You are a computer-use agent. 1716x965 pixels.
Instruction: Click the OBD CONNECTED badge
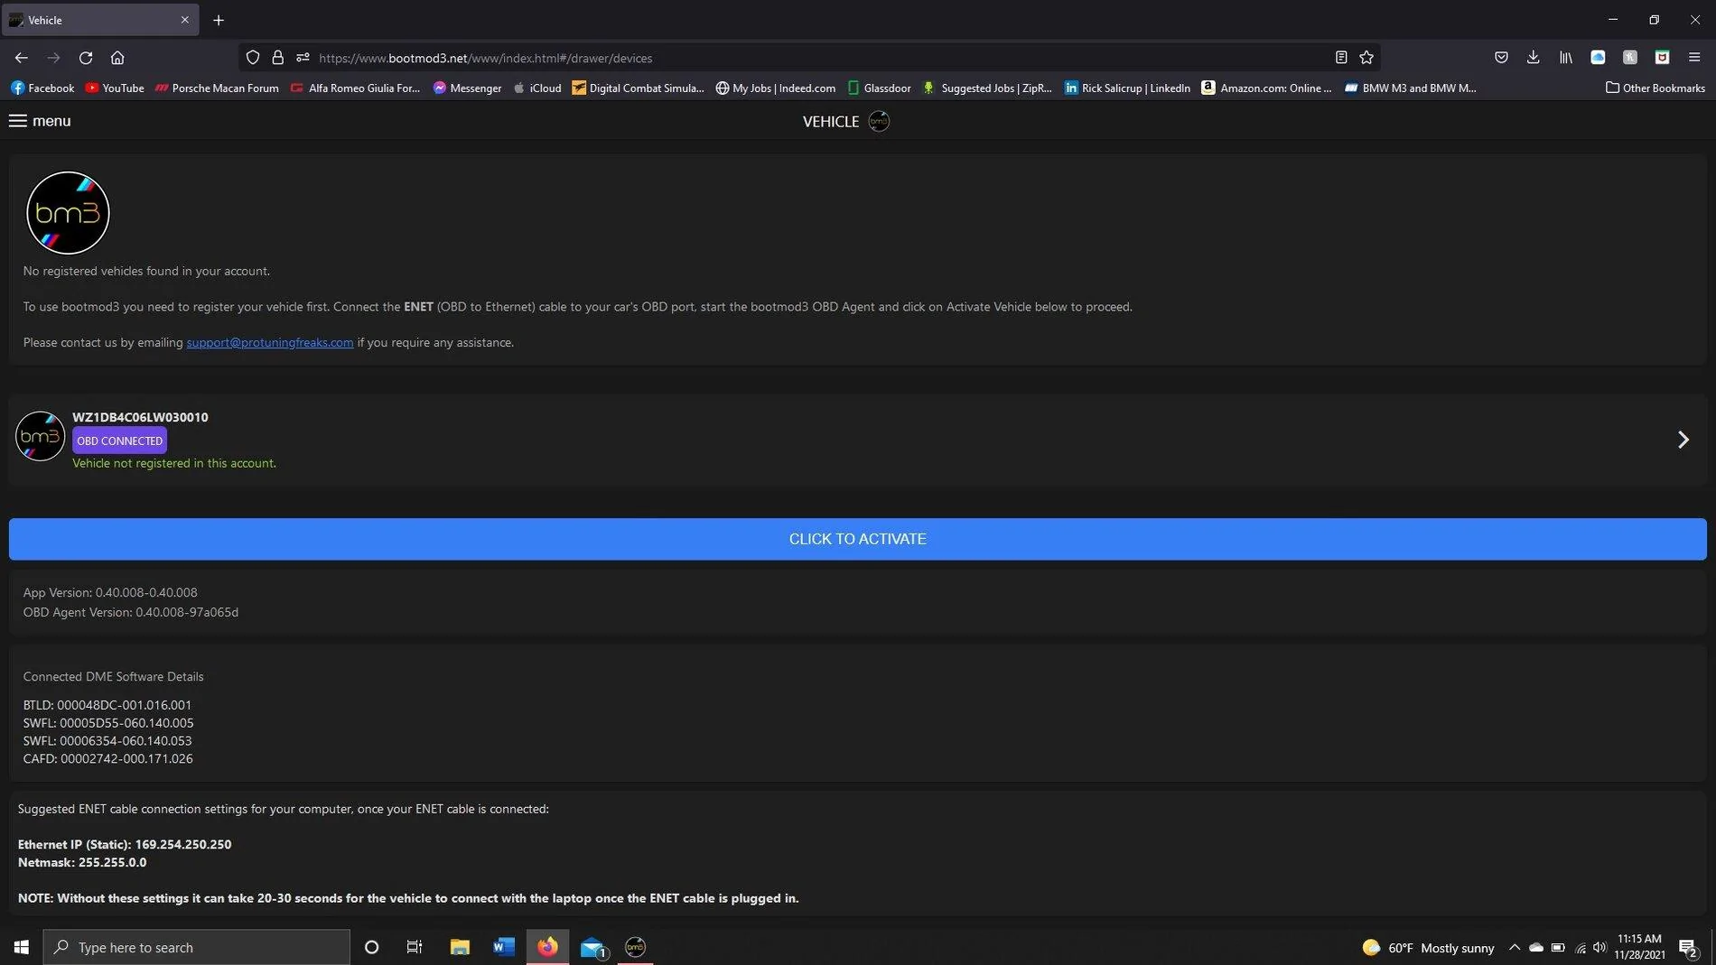[x=119, y=441]
